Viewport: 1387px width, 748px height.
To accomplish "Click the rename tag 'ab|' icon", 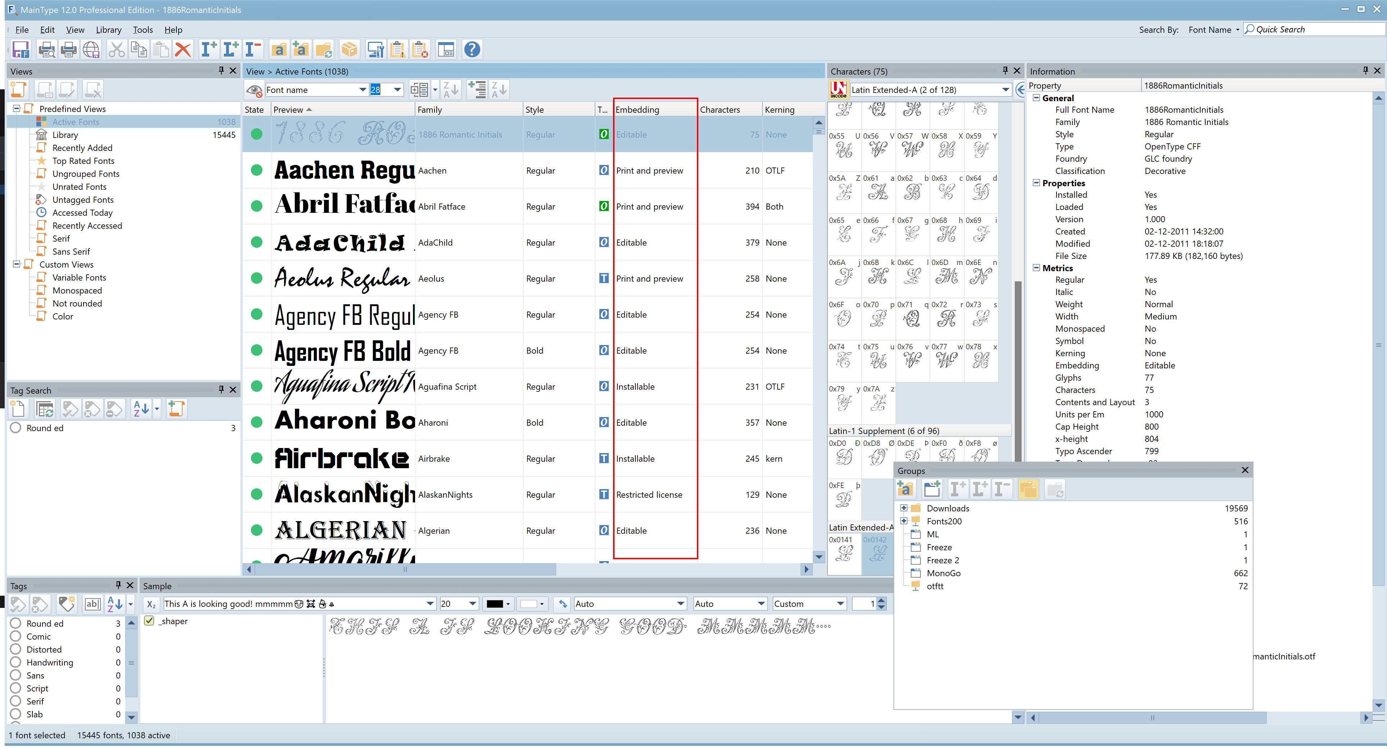I will pyautogui.click(x=93, y=604).
